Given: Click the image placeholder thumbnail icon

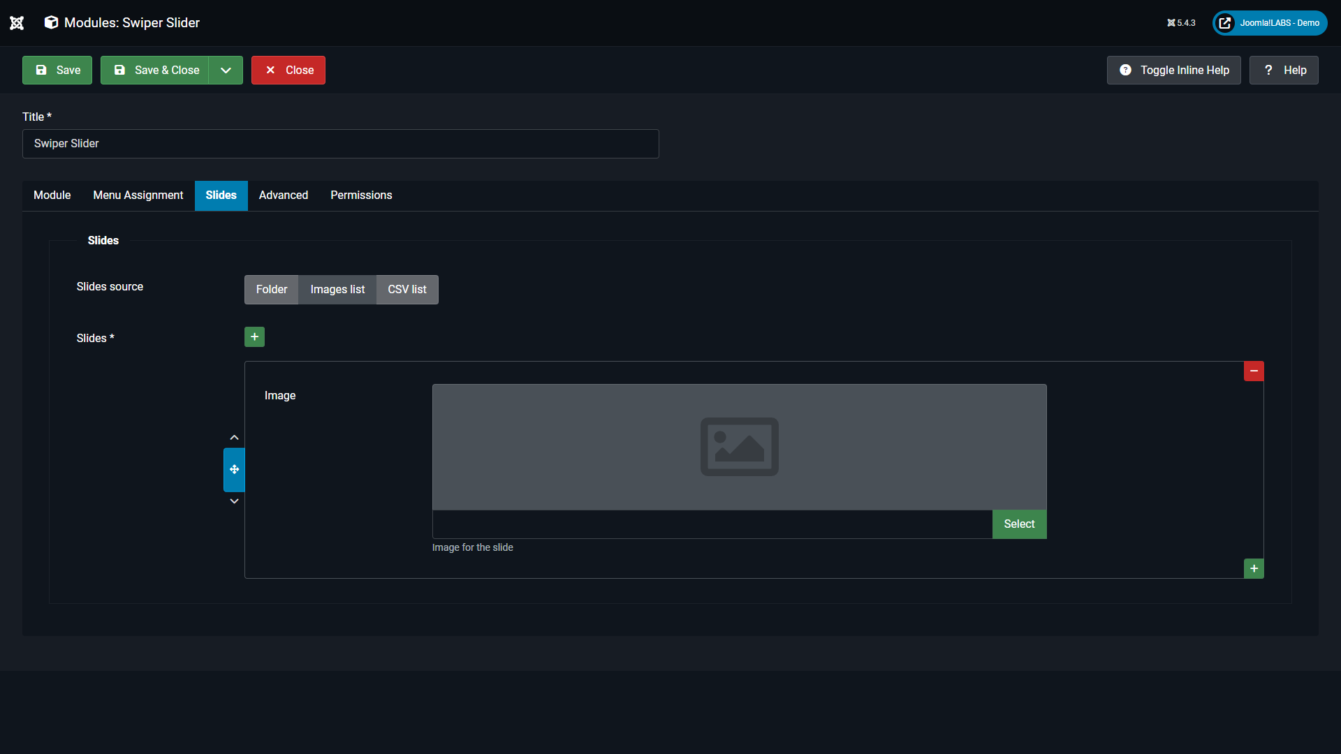Looking at the screenshot, I should (x=739, y=447).
